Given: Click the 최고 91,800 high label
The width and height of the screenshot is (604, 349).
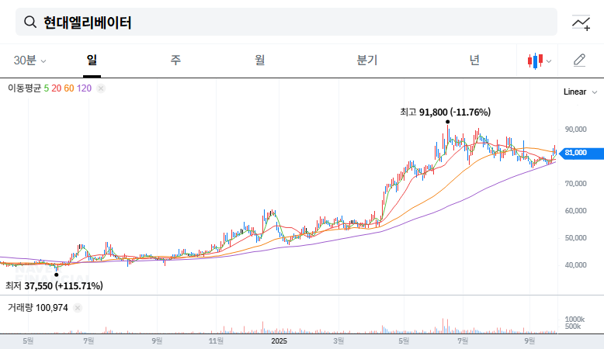Looking at the screenshot, I should (x=446, y=112).
